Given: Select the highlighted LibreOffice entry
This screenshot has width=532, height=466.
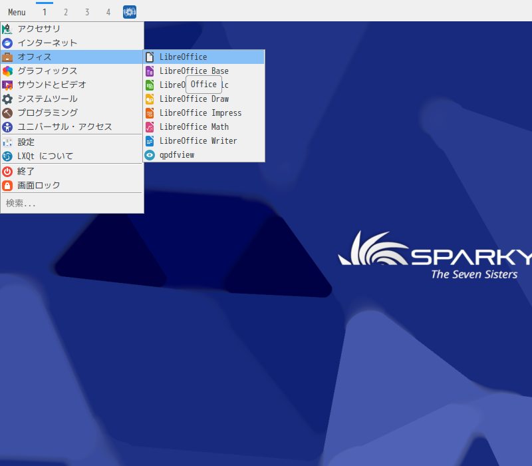Looking at the screenshot, I should pyautogui.click(x=203, y=57).
